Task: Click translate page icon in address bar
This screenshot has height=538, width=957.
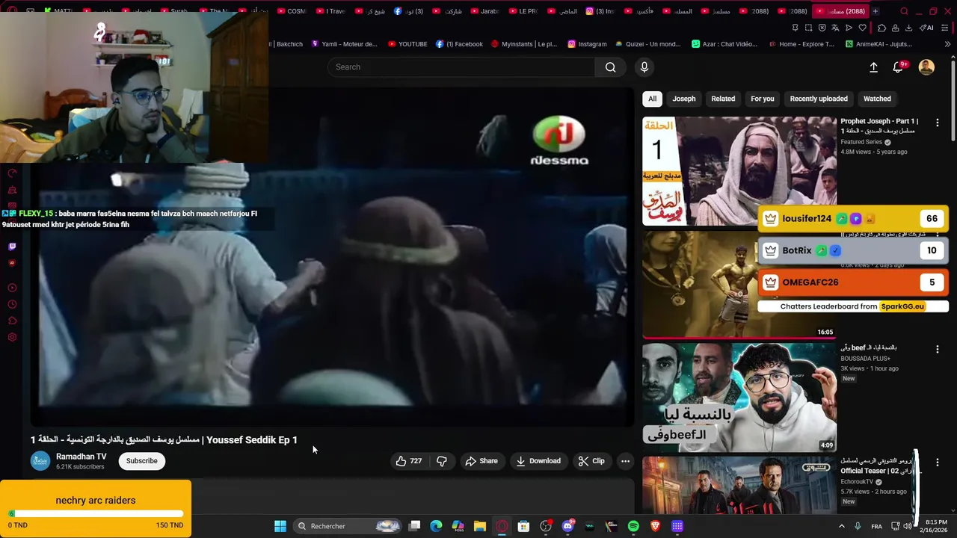Action: coord(835,28)
